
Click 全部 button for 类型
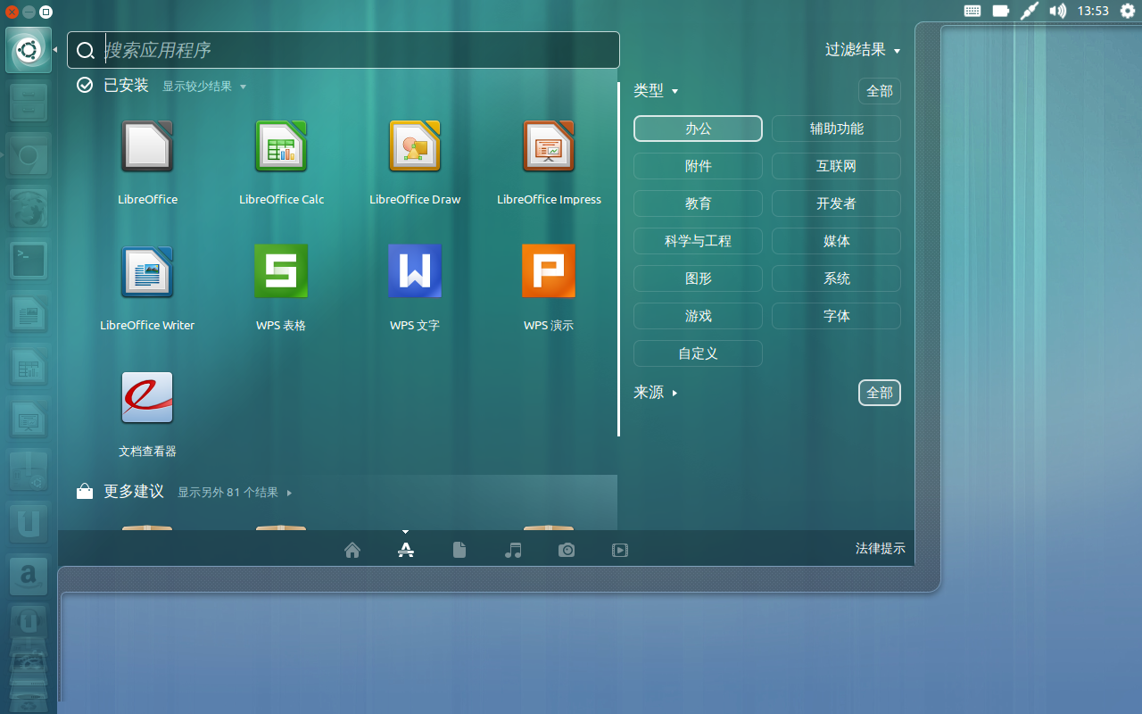(x=880, y=91)
